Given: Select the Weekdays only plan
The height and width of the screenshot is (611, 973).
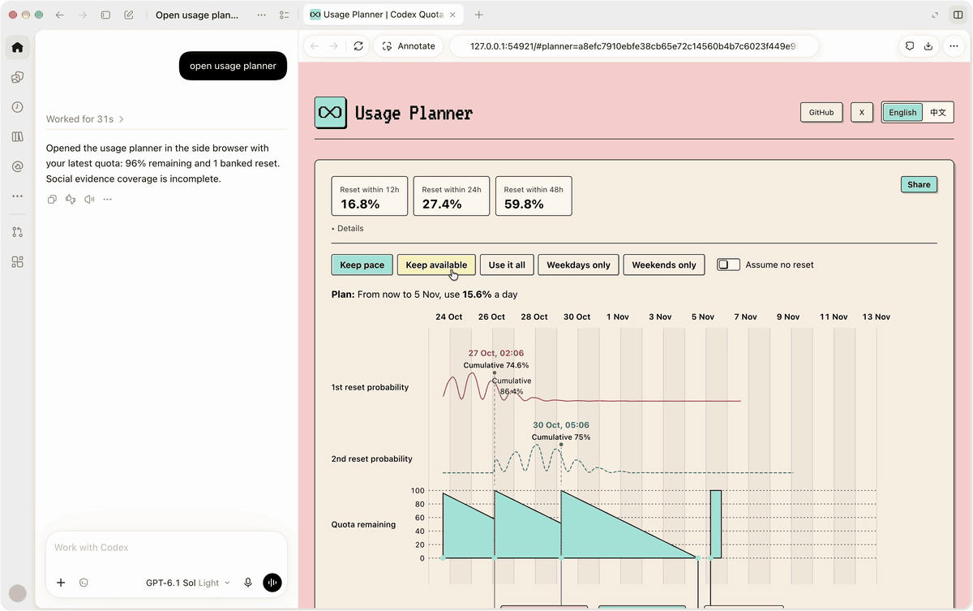Looking at the screenshot, I should point(578,265).
